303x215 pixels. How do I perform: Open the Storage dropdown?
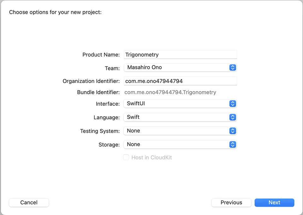click(180, 145)
